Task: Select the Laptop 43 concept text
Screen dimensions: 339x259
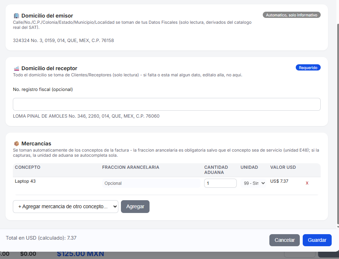Action: tap(25, 181)
